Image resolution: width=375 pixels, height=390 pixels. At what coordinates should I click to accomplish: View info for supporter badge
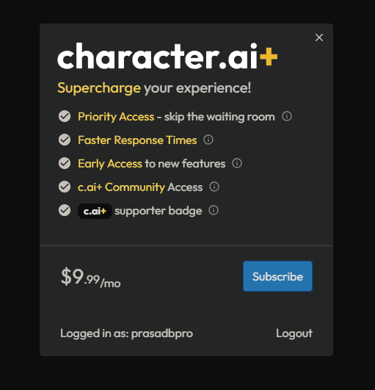(x=214, y=210)
